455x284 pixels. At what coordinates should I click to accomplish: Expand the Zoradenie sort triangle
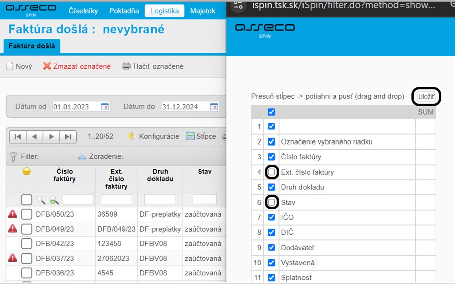click(x=82, y=157)
